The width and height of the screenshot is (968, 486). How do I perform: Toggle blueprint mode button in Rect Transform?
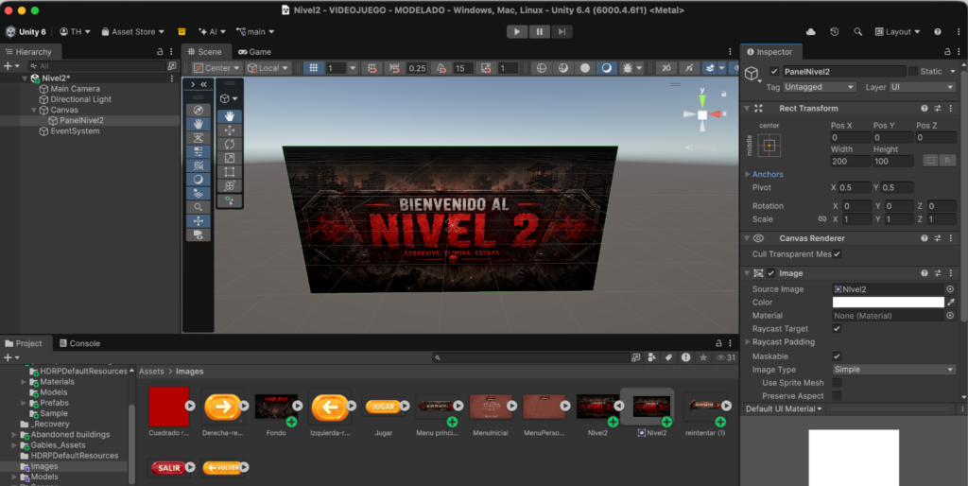[930, 161]
